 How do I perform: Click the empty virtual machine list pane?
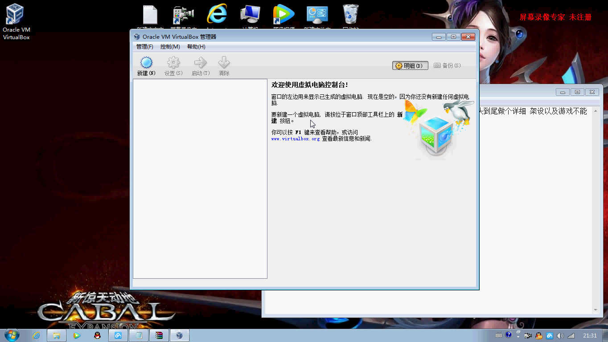(x=200, y=179)
